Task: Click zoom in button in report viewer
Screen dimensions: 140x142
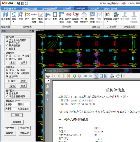Action: [85, 76]
